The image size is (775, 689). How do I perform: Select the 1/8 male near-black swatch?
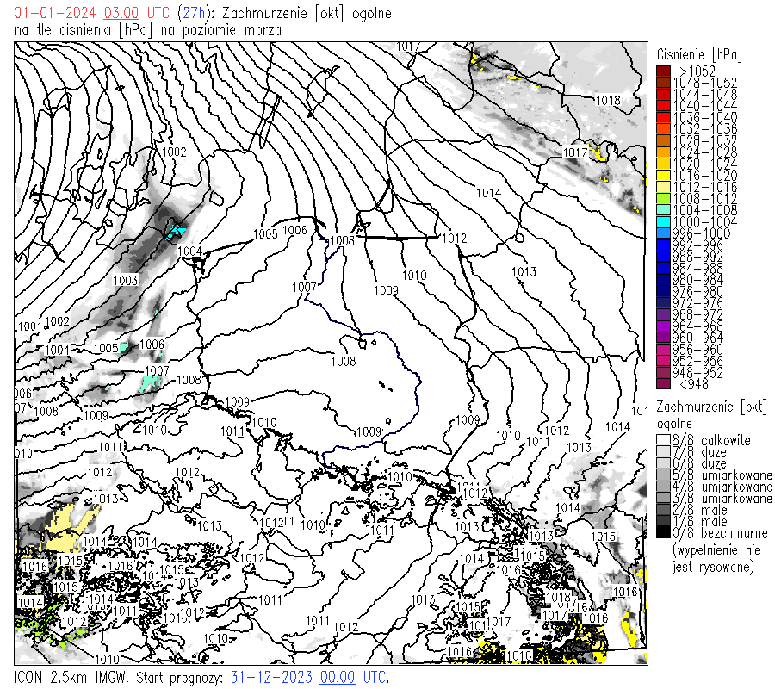point(663,522)
